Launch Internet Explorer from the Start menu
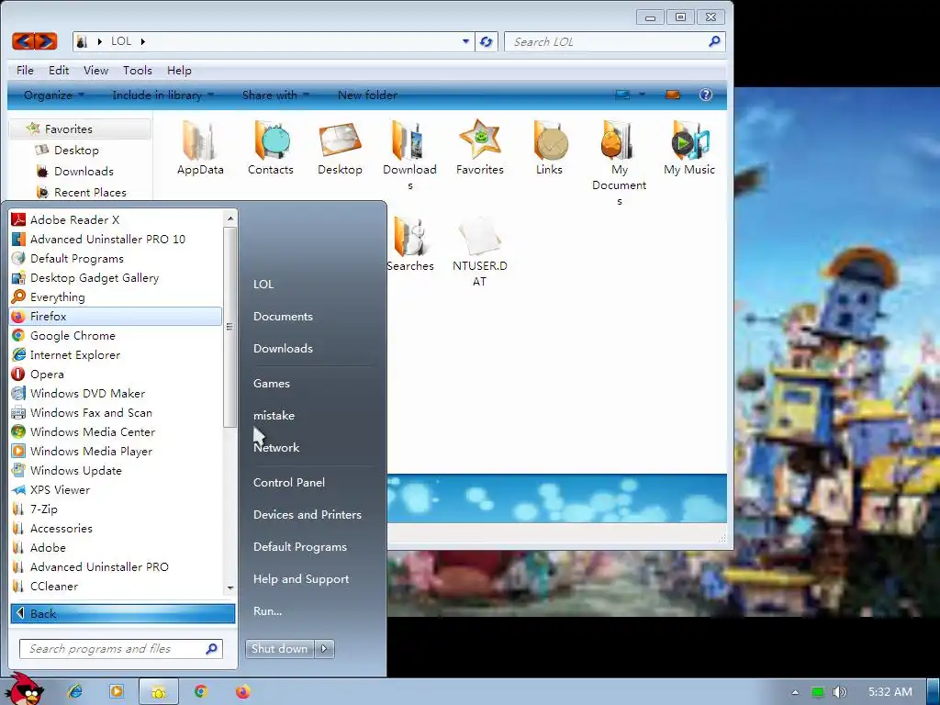This screenshot has height=705, width=940. pyautogui.click(x=116, y=355)
